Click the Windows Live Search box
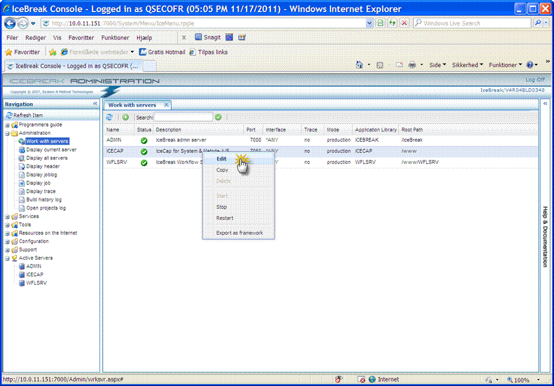Screen dimensions: 554x386 coord(472,23)
